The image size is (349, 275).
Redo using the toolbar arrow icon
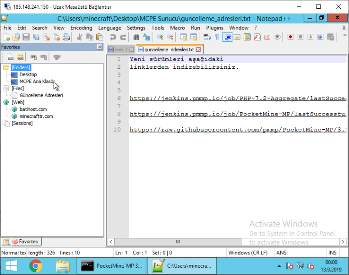click(123, 37)
